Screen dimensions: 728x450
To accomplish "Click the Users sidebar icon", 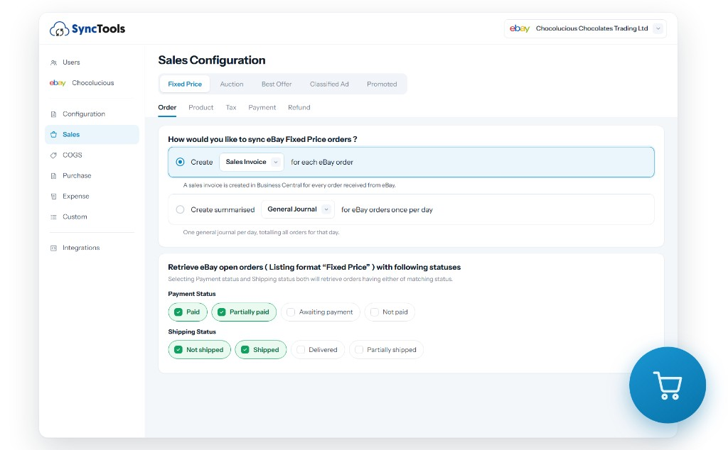I will (x=53, y=62).
